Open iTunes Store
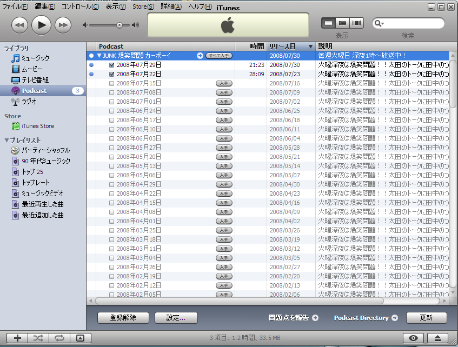The image size is (458, 347). tap(33, 126)
